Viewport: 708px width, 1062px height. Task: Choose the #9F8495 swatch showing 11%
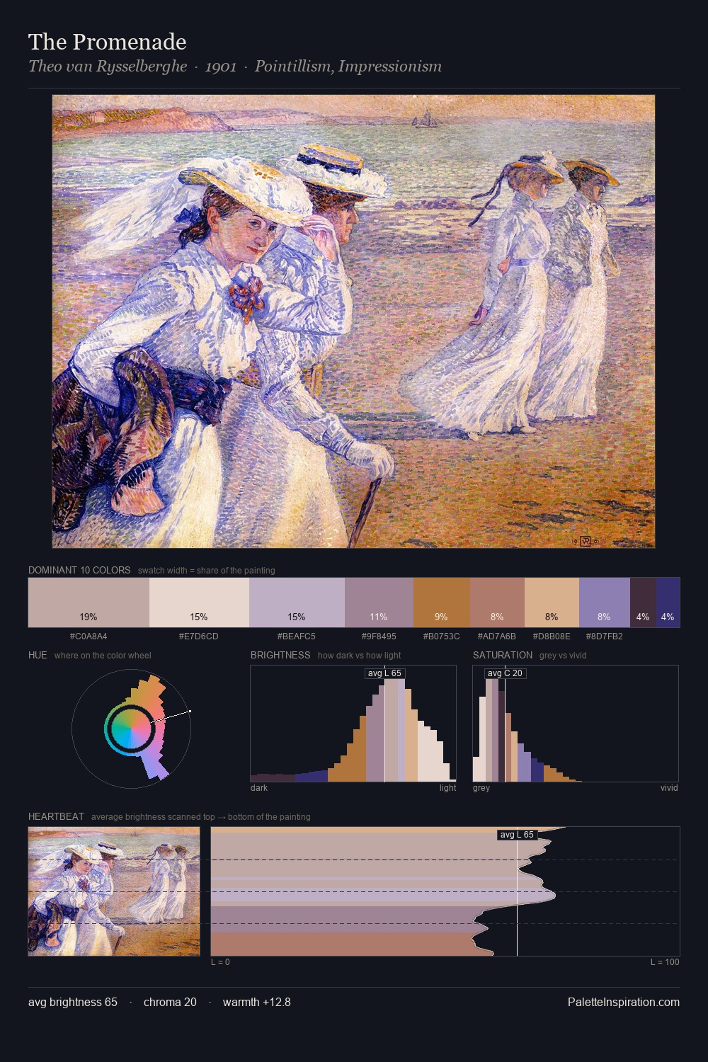(379, 603)
